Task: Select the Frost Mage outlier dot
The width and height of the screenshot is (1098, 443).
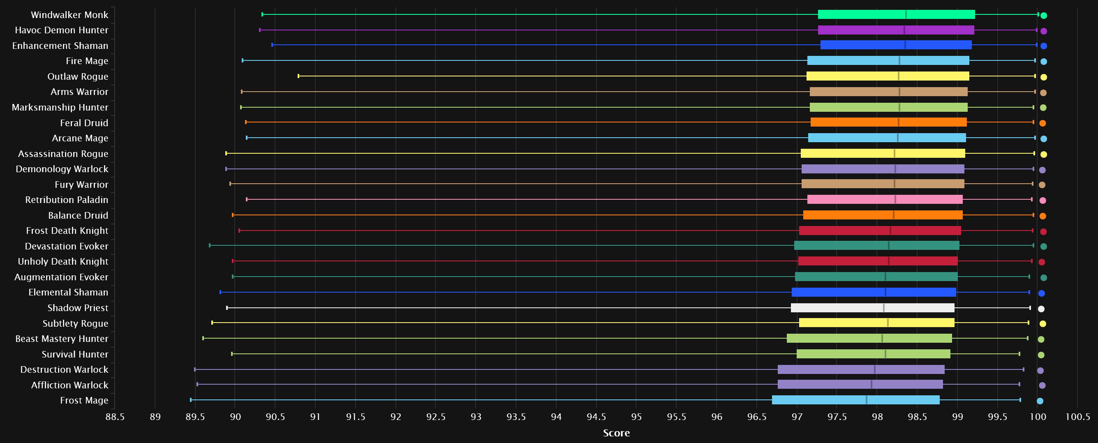Action: [1040, 401]
